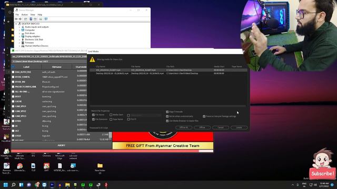Open the Action menu in Device Manager

pos(25,15)
